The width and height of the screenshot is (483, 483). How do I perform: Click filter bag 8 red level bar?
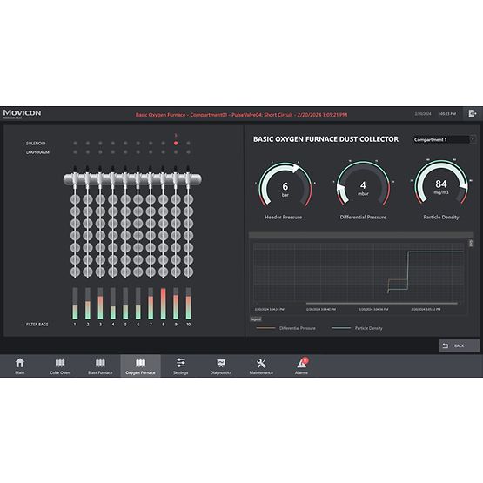(164, 304)
